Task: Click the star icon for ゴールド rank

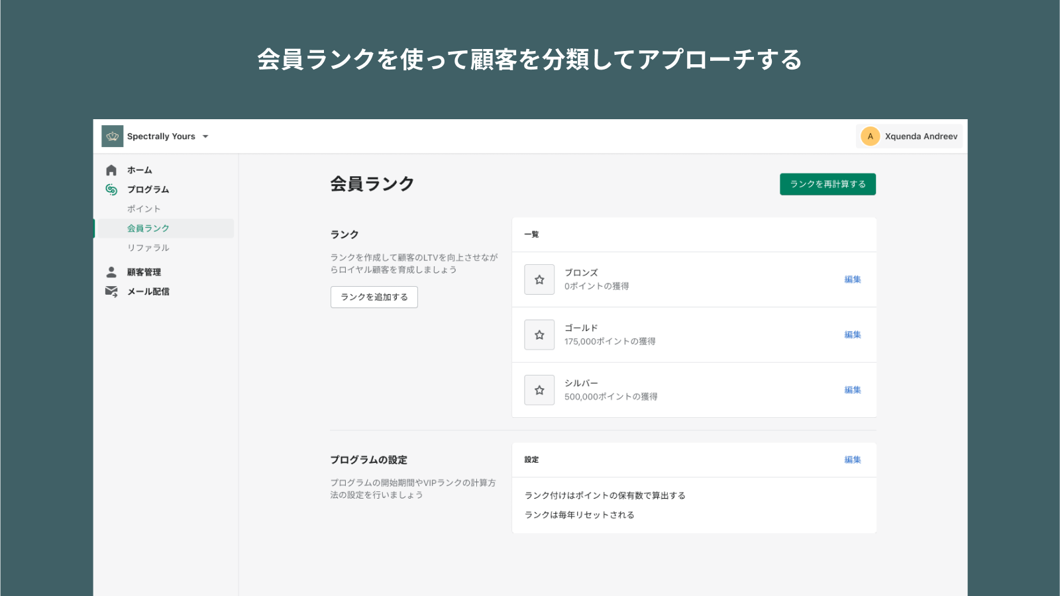Action: (539, 335)
